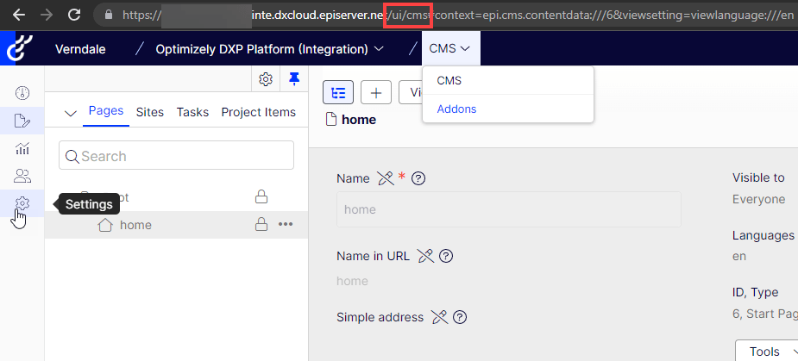Click the home page title heading
798x361 pixels.
tap(359, 120)
